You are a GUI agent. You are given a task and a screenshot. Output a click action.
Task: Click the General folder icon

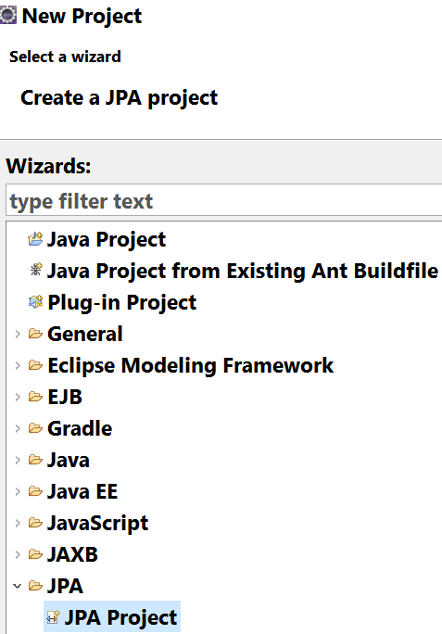(x=35, y=334)
